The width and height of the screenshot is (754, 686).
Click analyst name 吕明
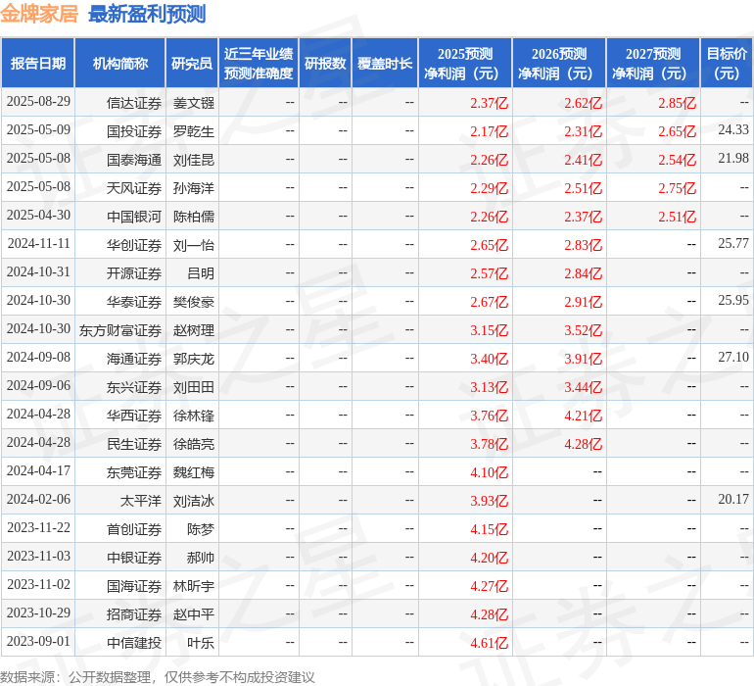pos(201,273)
